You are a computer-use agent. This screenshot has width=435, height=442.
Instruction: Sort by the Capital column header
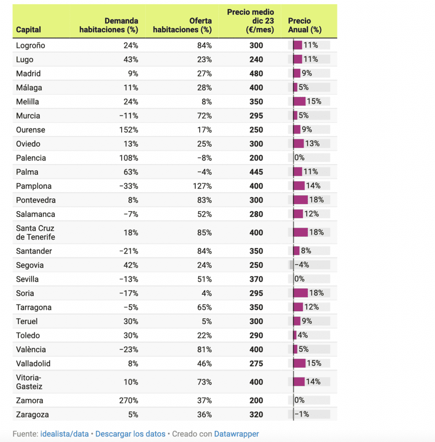tap(28, 30)
